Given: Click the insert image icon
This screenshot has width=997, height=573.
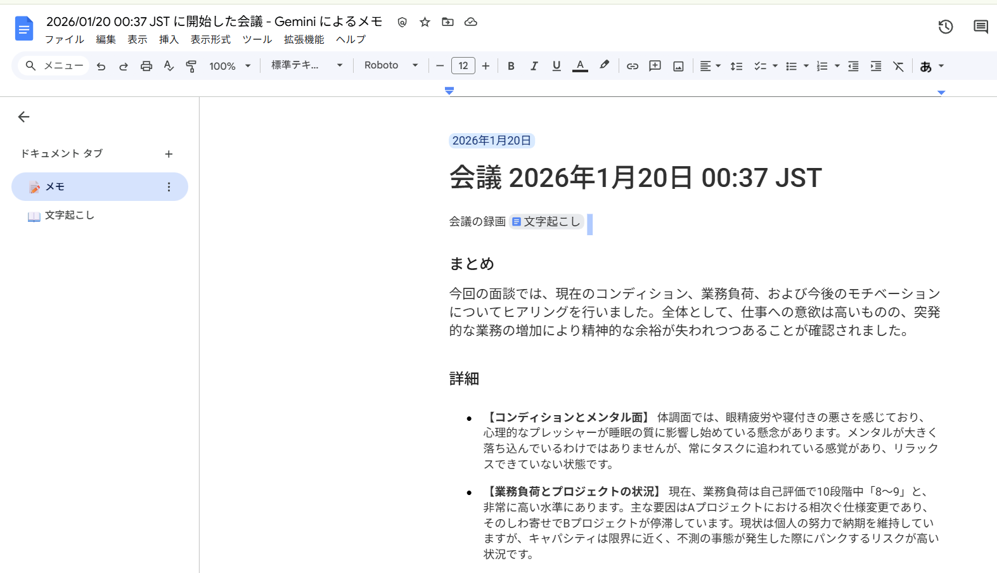Looking at the screenshot, I should pos(678,66).
